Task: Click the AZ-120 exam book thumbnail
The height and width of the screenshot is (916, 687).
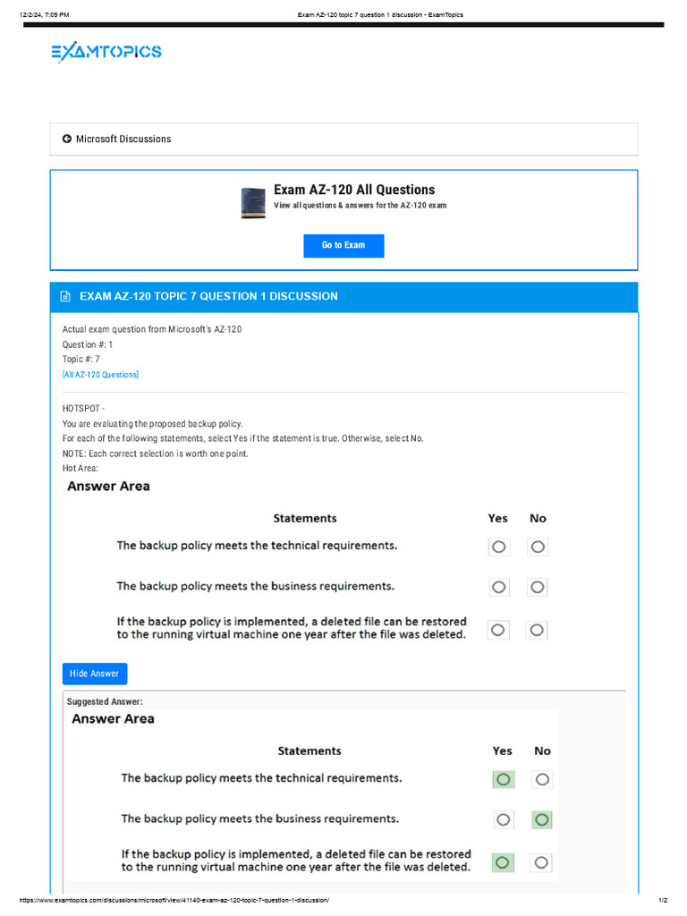Action: tap(253, 203)
